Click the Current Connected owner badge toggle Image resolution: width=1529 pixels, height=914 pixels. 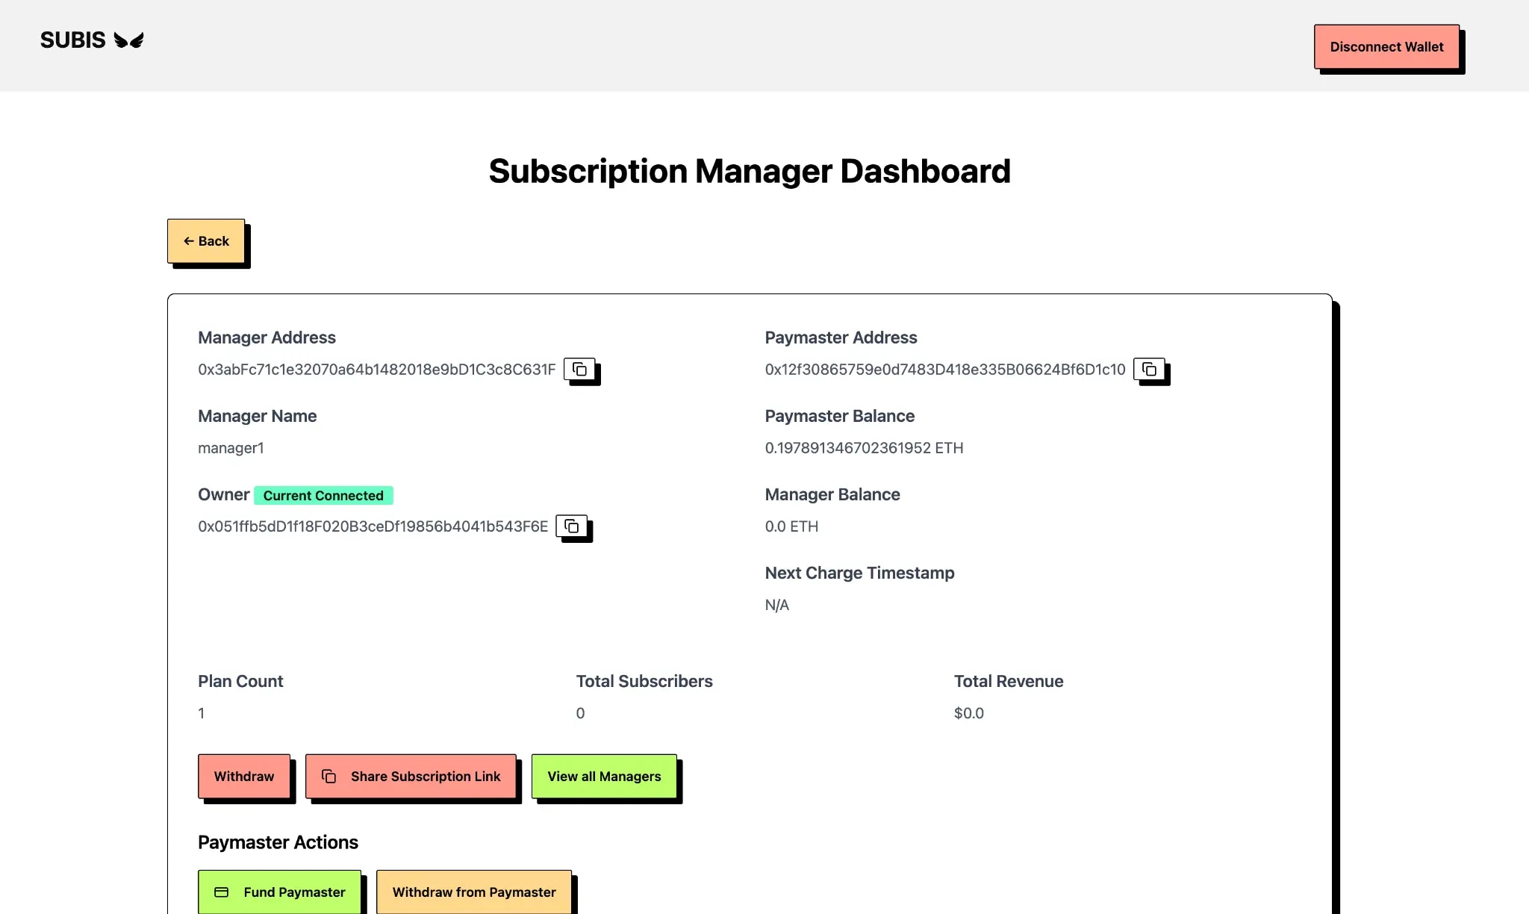(323, 495)
